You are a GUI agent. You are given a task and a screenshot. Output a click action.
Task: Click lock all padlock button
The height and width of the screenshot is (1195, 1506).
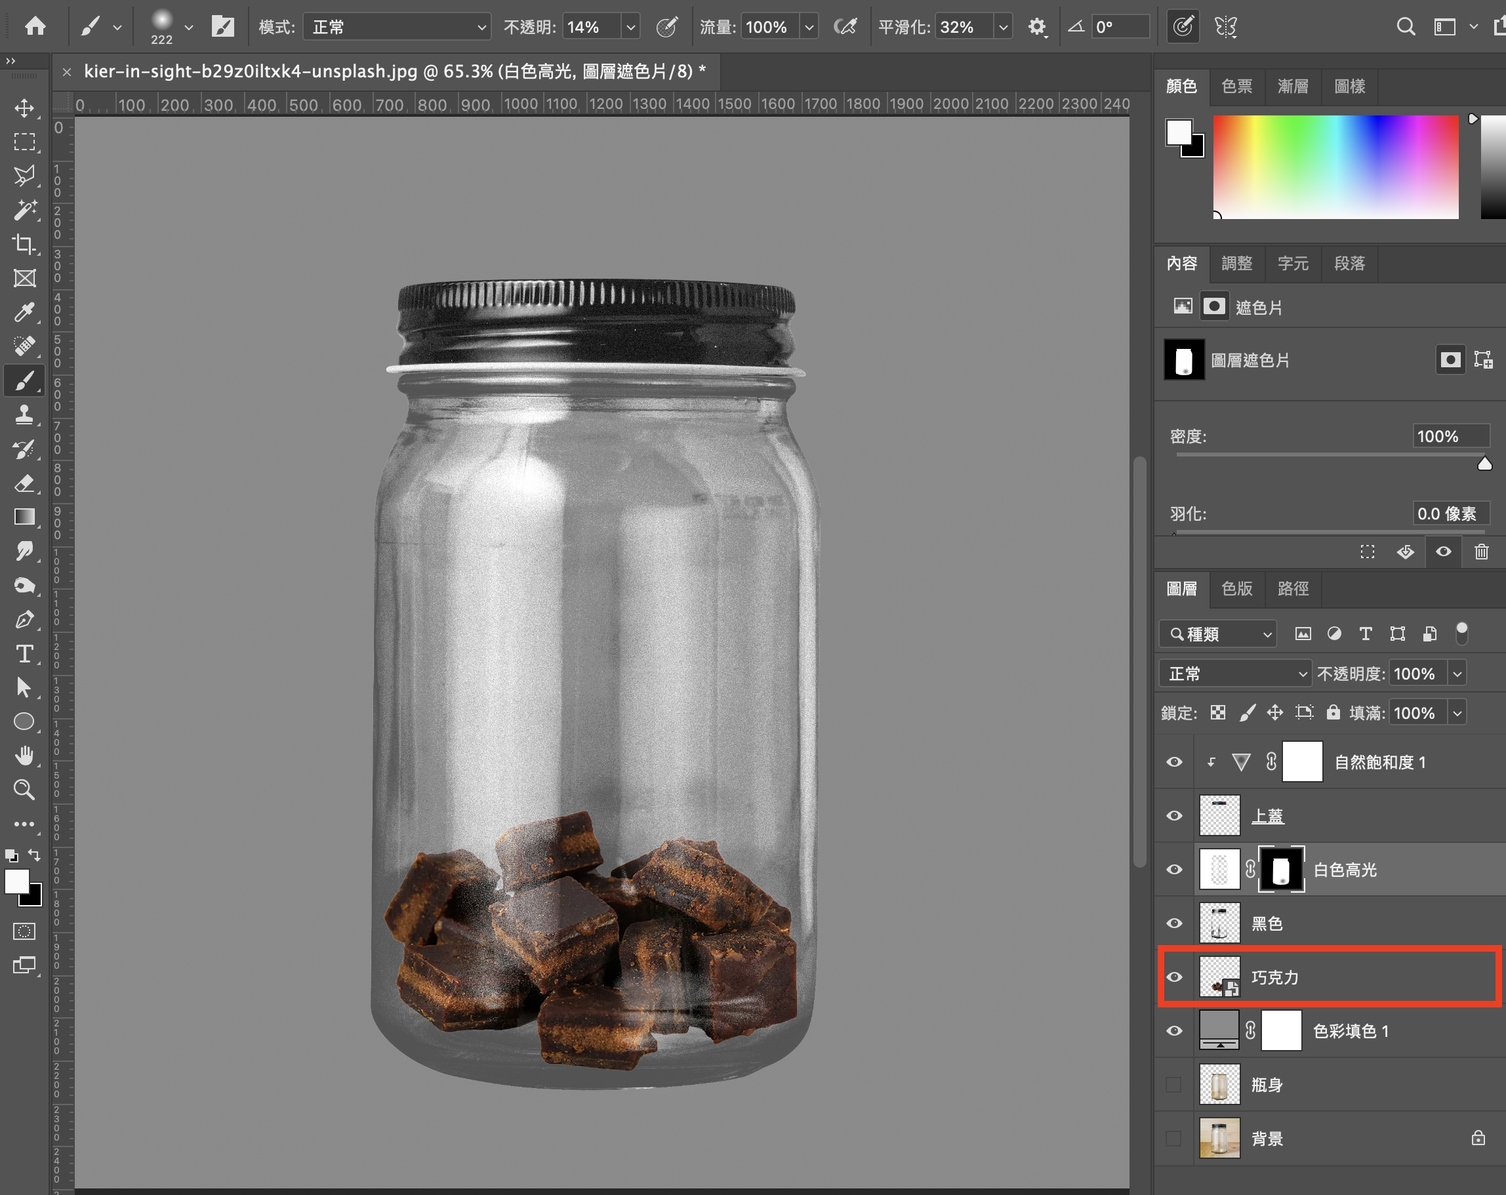(1333, 712)
